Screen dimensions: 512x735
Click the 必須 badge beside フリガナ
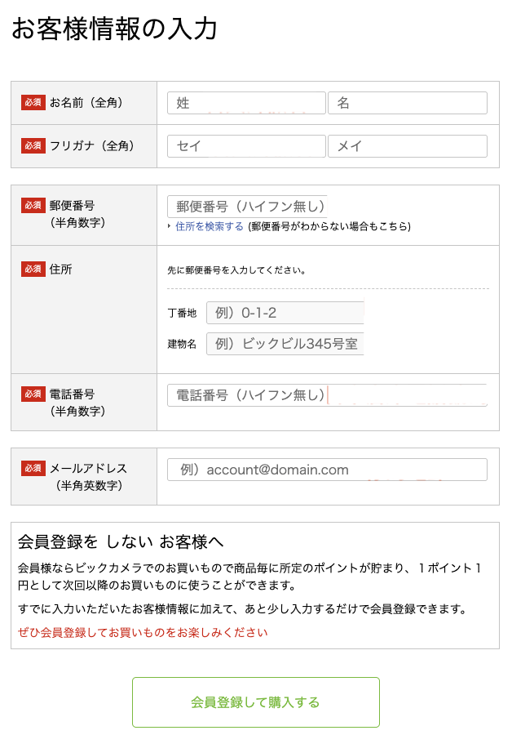33,146
